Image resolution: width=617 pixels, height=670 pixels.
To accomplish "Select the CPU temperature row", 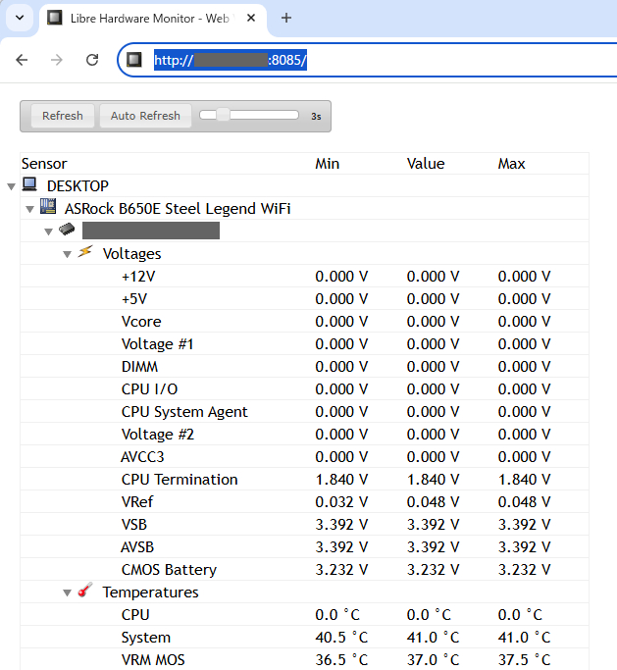I will (x=304, y=615).
